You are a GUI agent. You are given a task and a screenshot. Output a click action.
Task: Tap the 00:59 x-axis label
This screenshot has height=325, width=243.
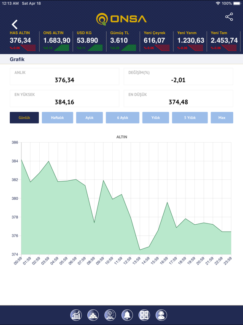(x=17, y=261)
